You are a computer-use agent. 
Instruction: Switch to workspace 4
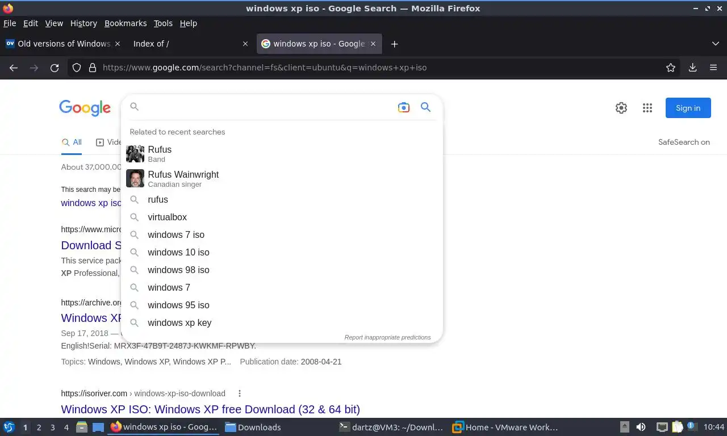(66, 427)
